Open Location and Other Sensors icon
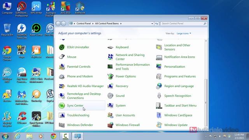249x140 pixels. (159, 47)
